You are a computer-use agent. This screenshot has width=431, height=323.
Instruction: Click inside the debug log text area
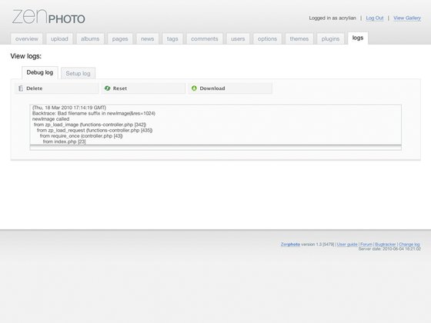(215, 125)
